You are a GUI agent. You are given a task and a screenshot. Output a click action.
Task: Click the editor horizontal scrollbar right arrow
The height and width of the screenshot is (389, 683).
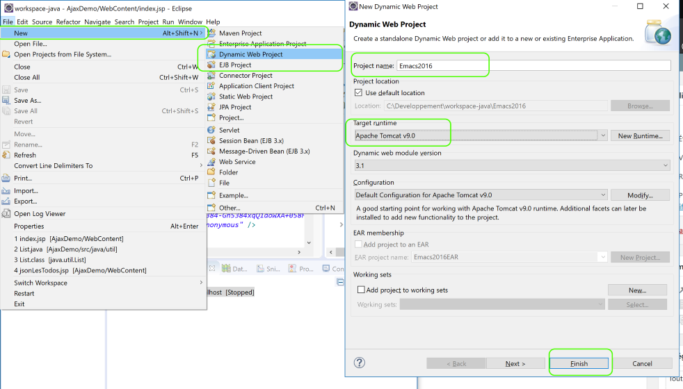[x=299, y=252]
